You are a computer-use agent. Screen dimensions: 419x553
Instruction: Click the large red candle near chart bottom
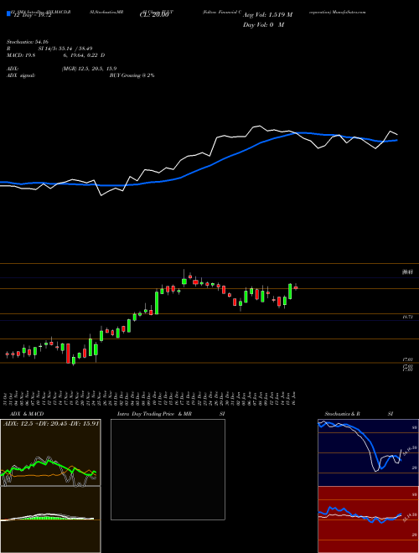click(68, 353)
